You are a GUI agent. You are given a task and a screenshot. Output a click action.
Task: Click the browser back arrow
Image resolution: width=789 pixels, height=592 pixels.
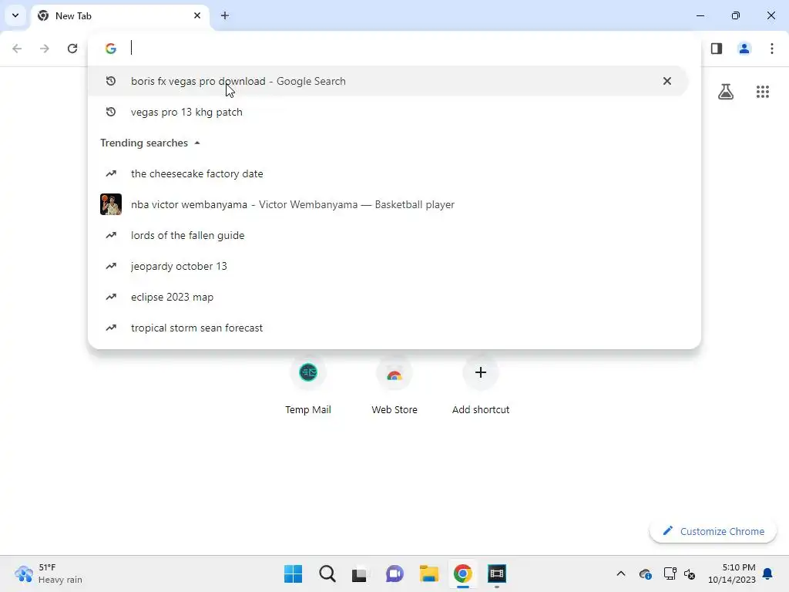[17, 49]
